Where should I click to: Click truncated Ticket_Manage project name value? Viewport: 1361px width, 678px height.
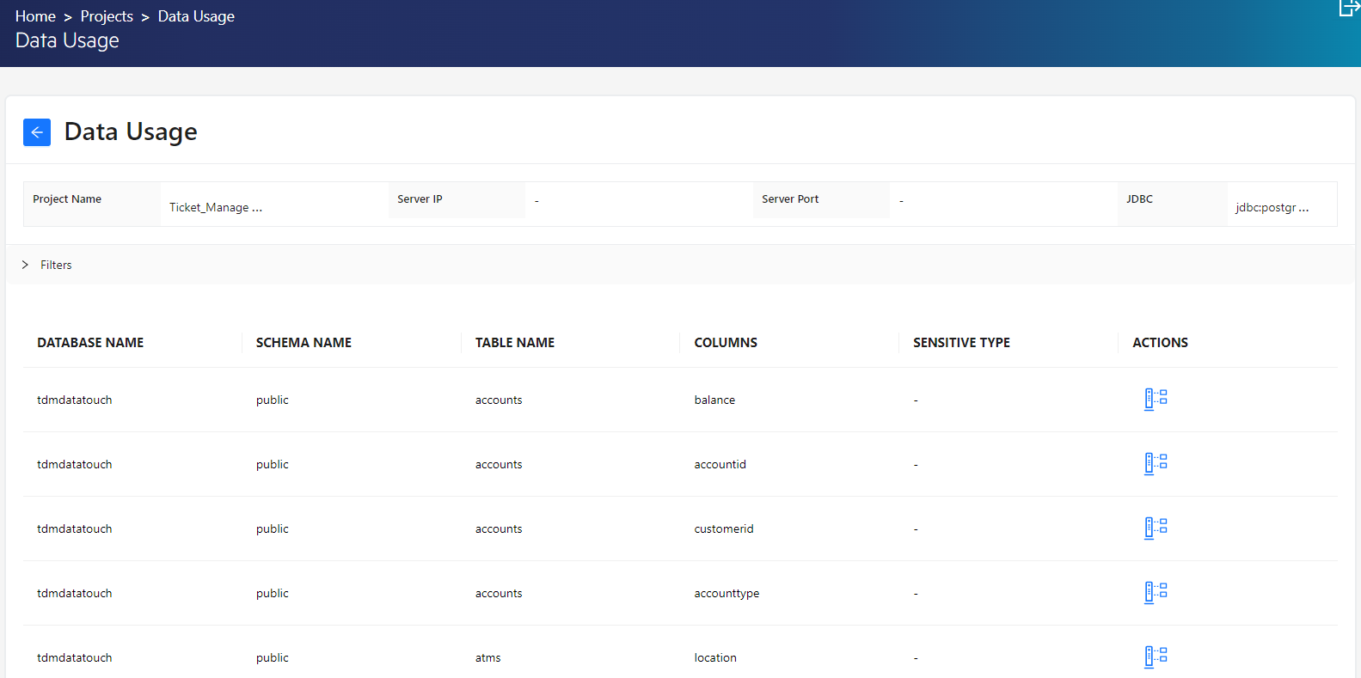(215, 207)
